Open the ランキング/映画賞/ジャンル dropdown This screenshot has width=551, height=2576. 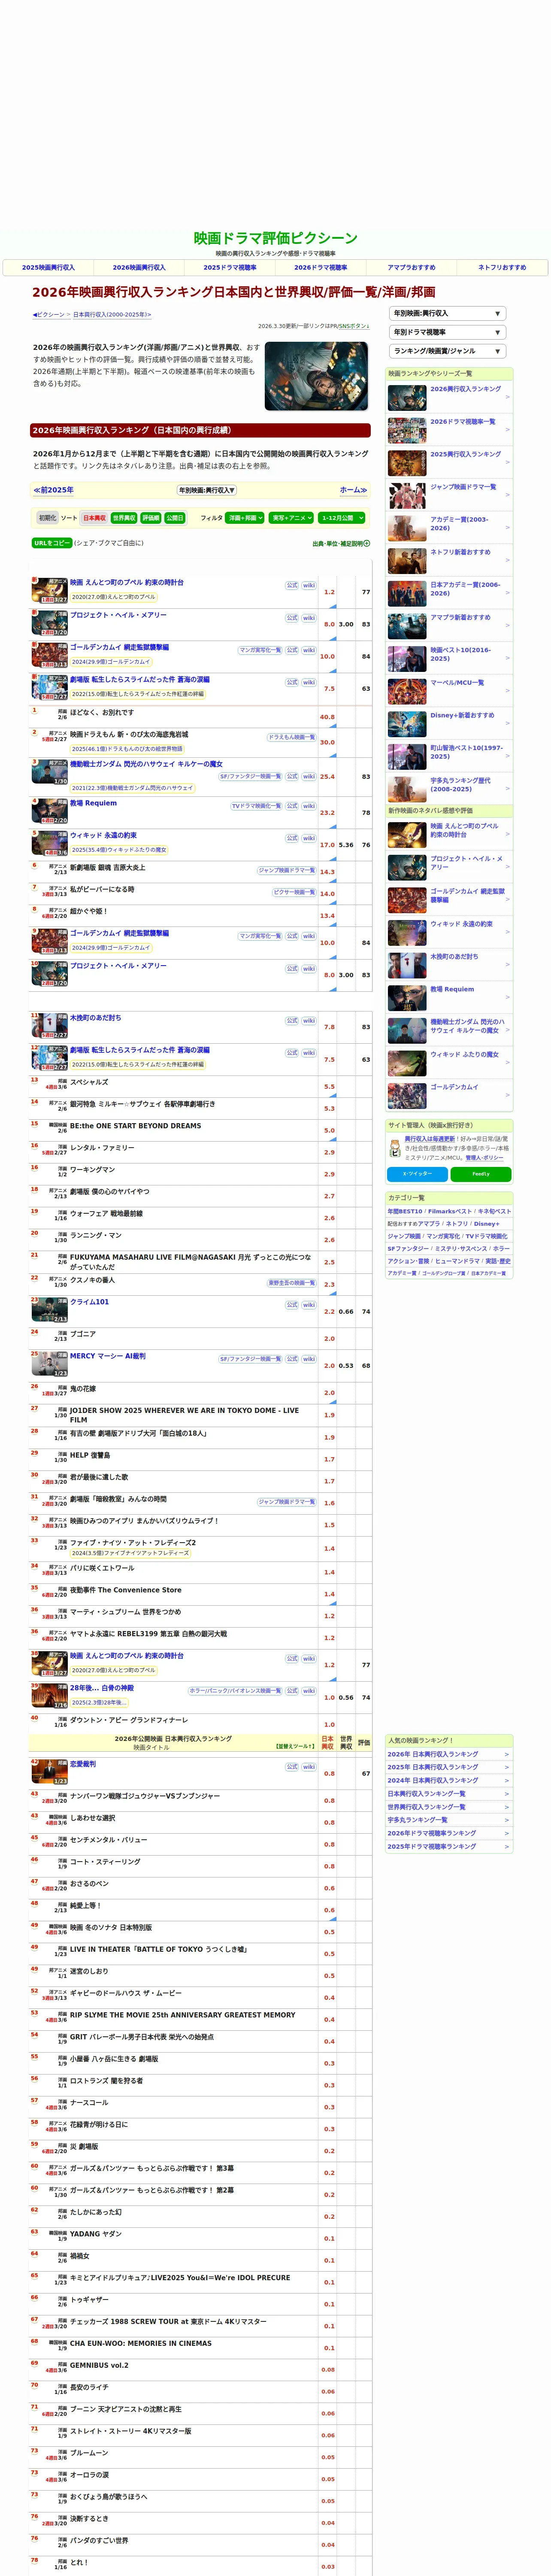pos(447,351)
